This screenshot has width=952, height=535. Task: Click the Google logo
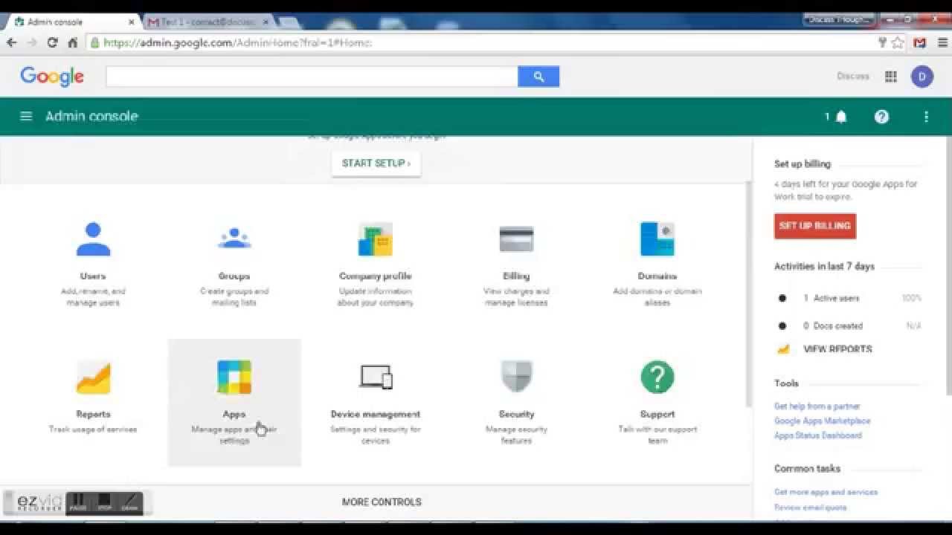tap(52, 77)
